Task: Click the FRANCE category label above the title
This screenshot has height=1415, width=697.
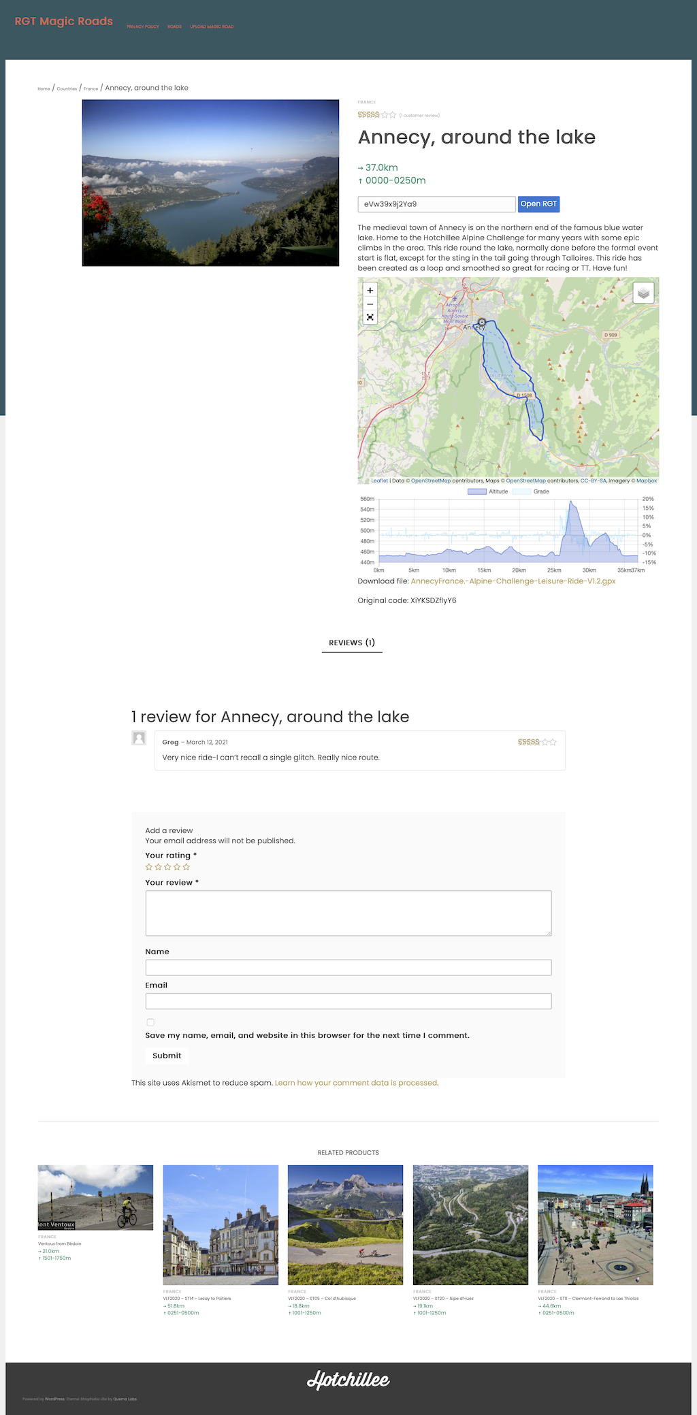Action: click(367, 102)
